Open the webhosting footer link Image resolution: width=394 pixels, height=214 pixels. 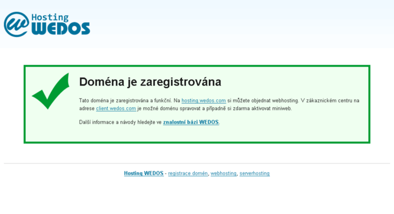point(224,174)
